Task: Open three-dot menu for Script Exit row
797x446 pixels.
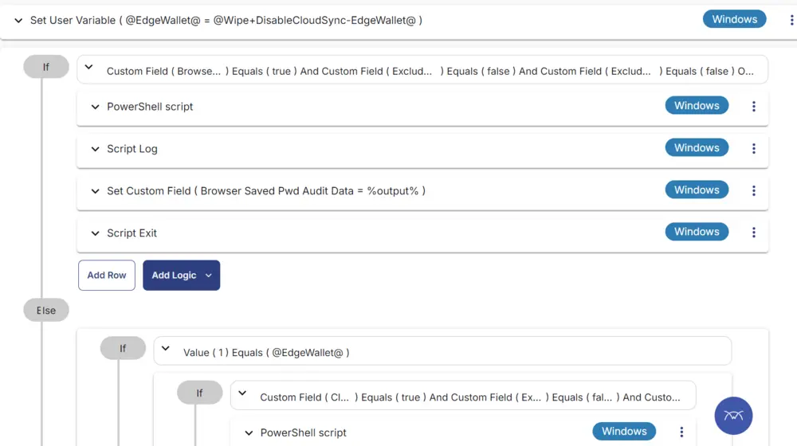Action: click(x=754, y=232)
